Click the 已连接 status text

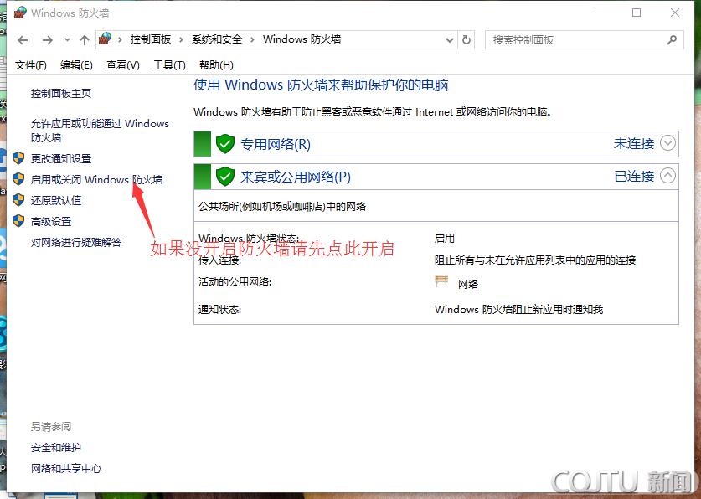[634, 177]
